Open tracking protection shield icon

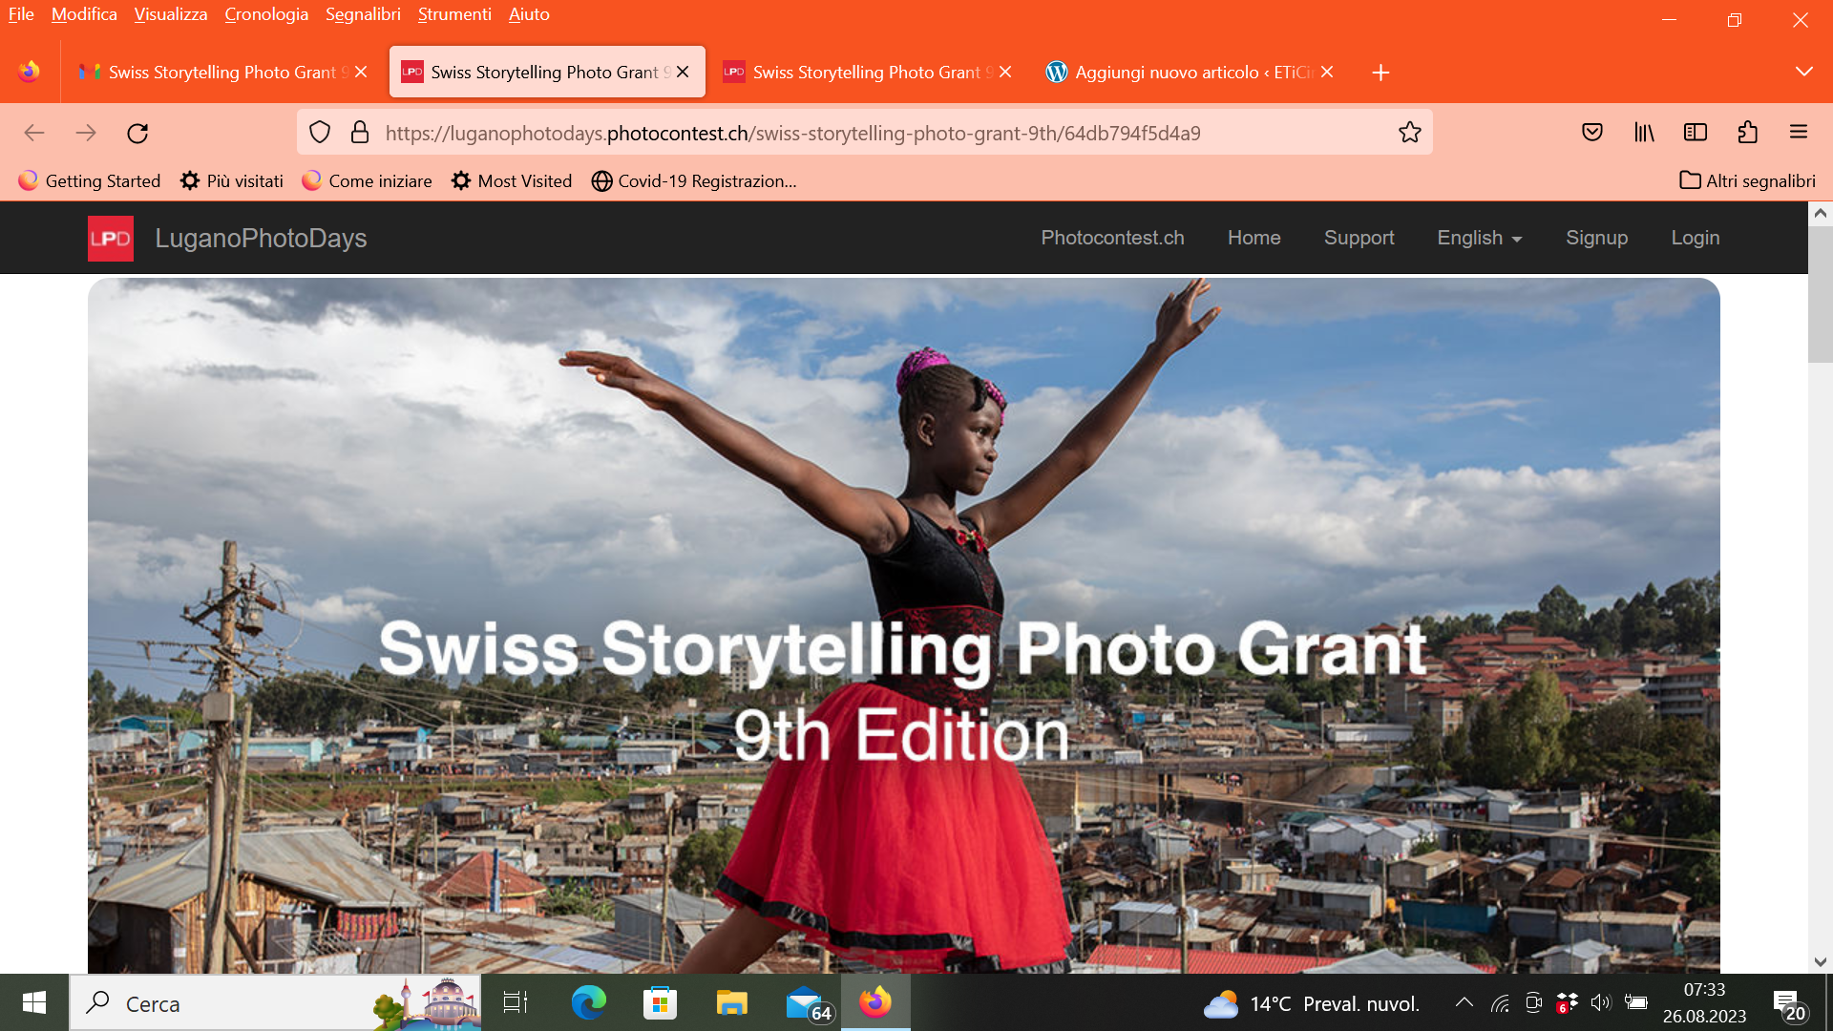click(320, 133)
